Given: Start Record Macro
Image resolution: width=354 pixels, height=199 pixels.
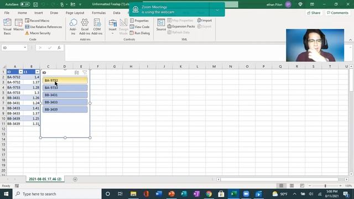Looking at the screenshot, I should (37, 20).
